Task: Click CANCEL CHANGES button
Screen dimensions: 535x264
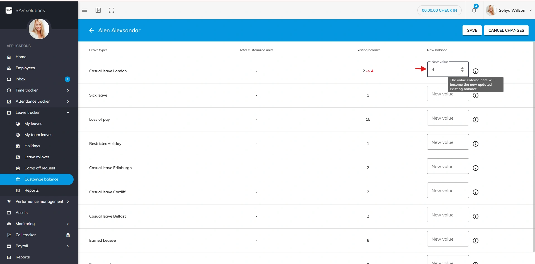Action: (x=506, y=30)
